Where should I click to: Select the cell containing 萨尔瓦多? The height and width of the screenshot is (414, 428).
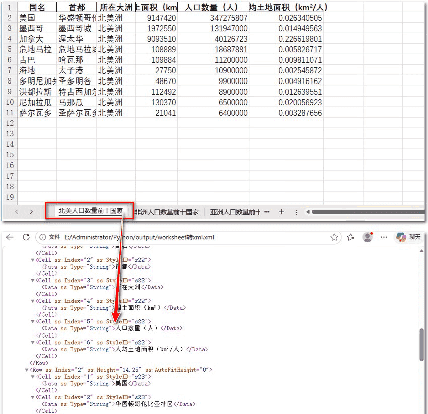[x=37, y=113]
